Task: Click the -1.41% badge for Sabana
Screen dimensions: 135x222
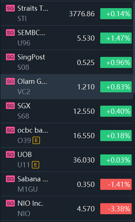Action: pos(116,184)
